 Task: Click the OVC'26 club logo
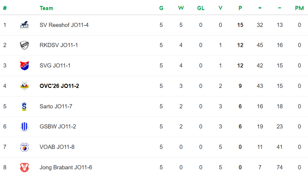pos(24,86)
